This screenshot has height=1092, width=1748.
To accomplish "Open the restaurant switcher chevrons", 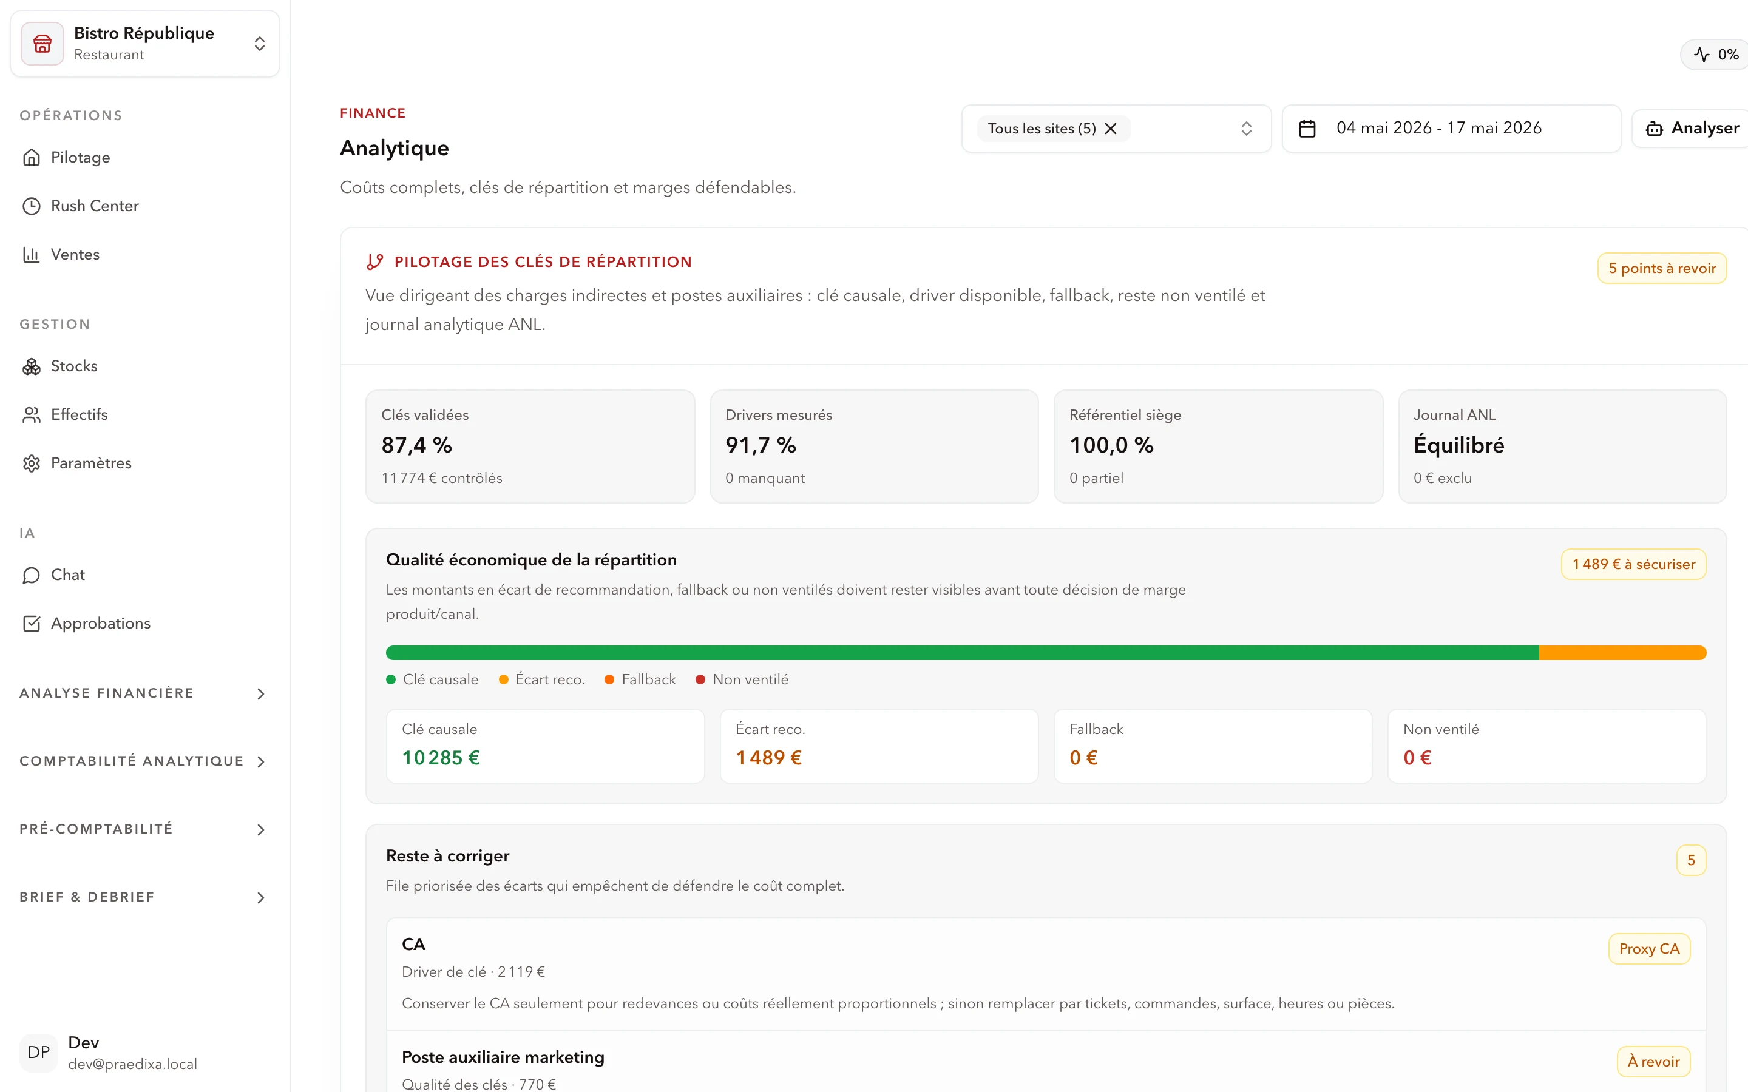I will [x=260, y=44].
